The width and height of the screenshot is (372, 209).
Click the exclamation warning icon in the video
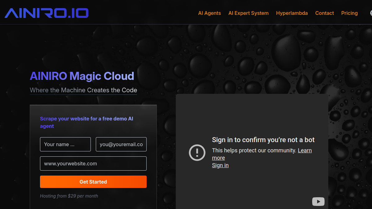click(x=197, y=153)
